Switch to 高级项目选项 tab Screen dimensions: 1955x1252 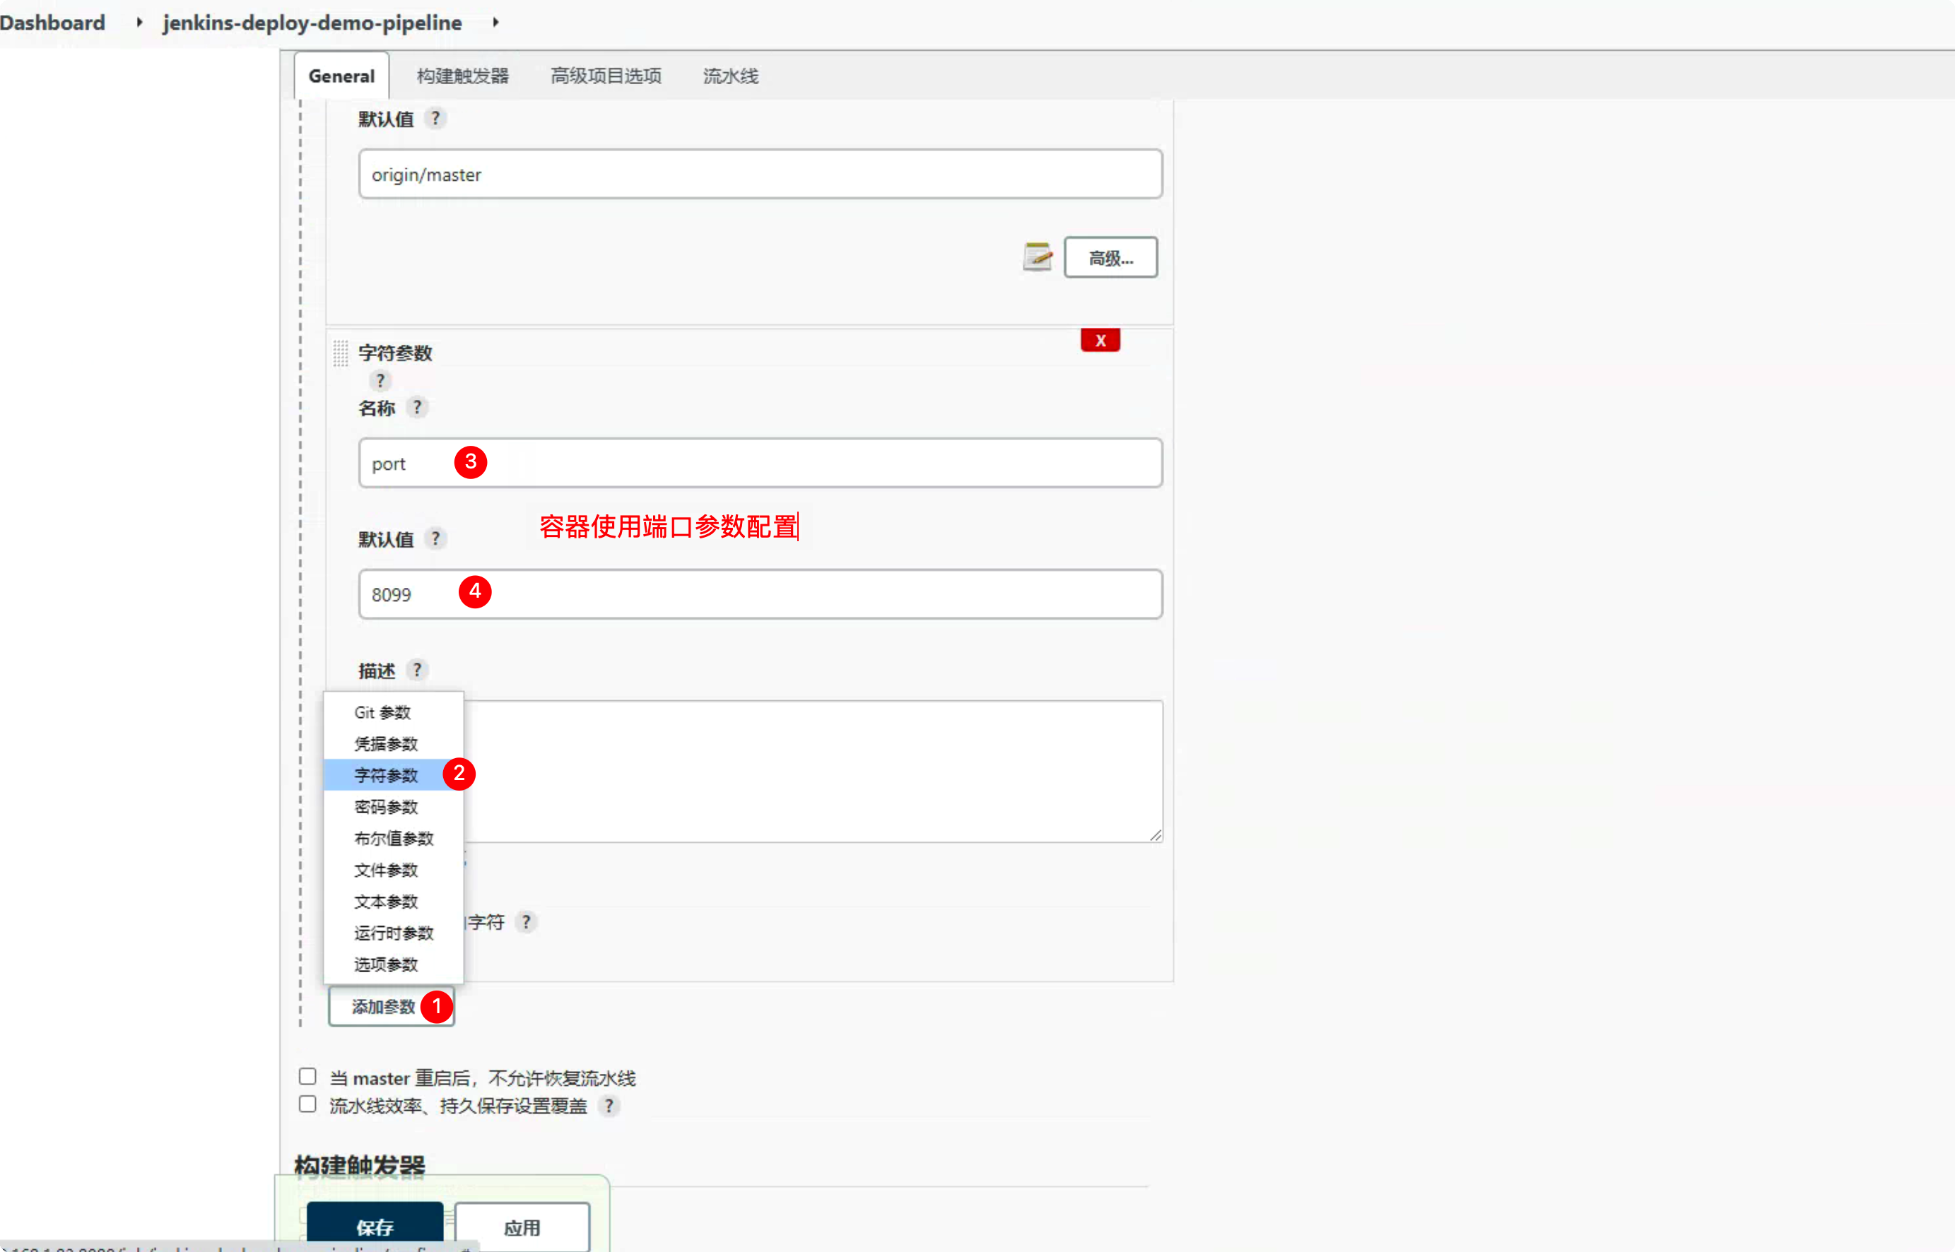pyautogui.click(x=606, y=76)
